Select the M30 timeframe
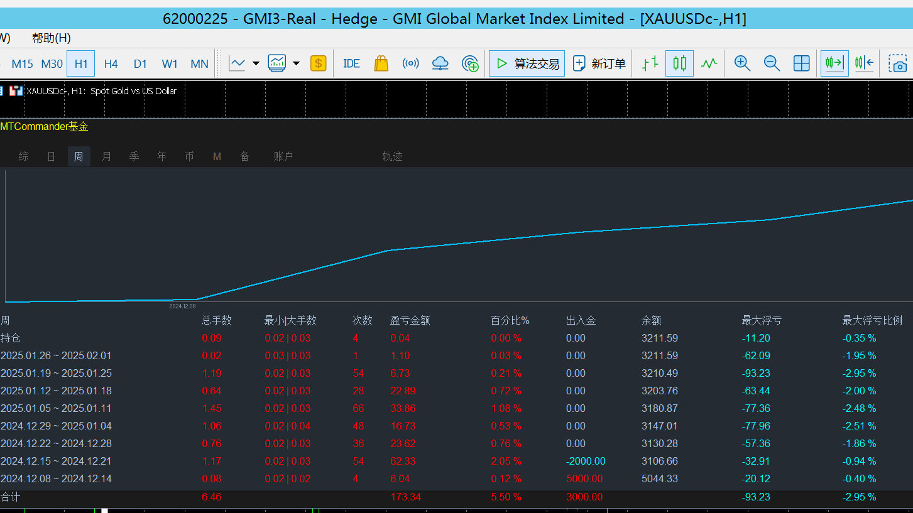913x513 pixels. click(52, 63)
